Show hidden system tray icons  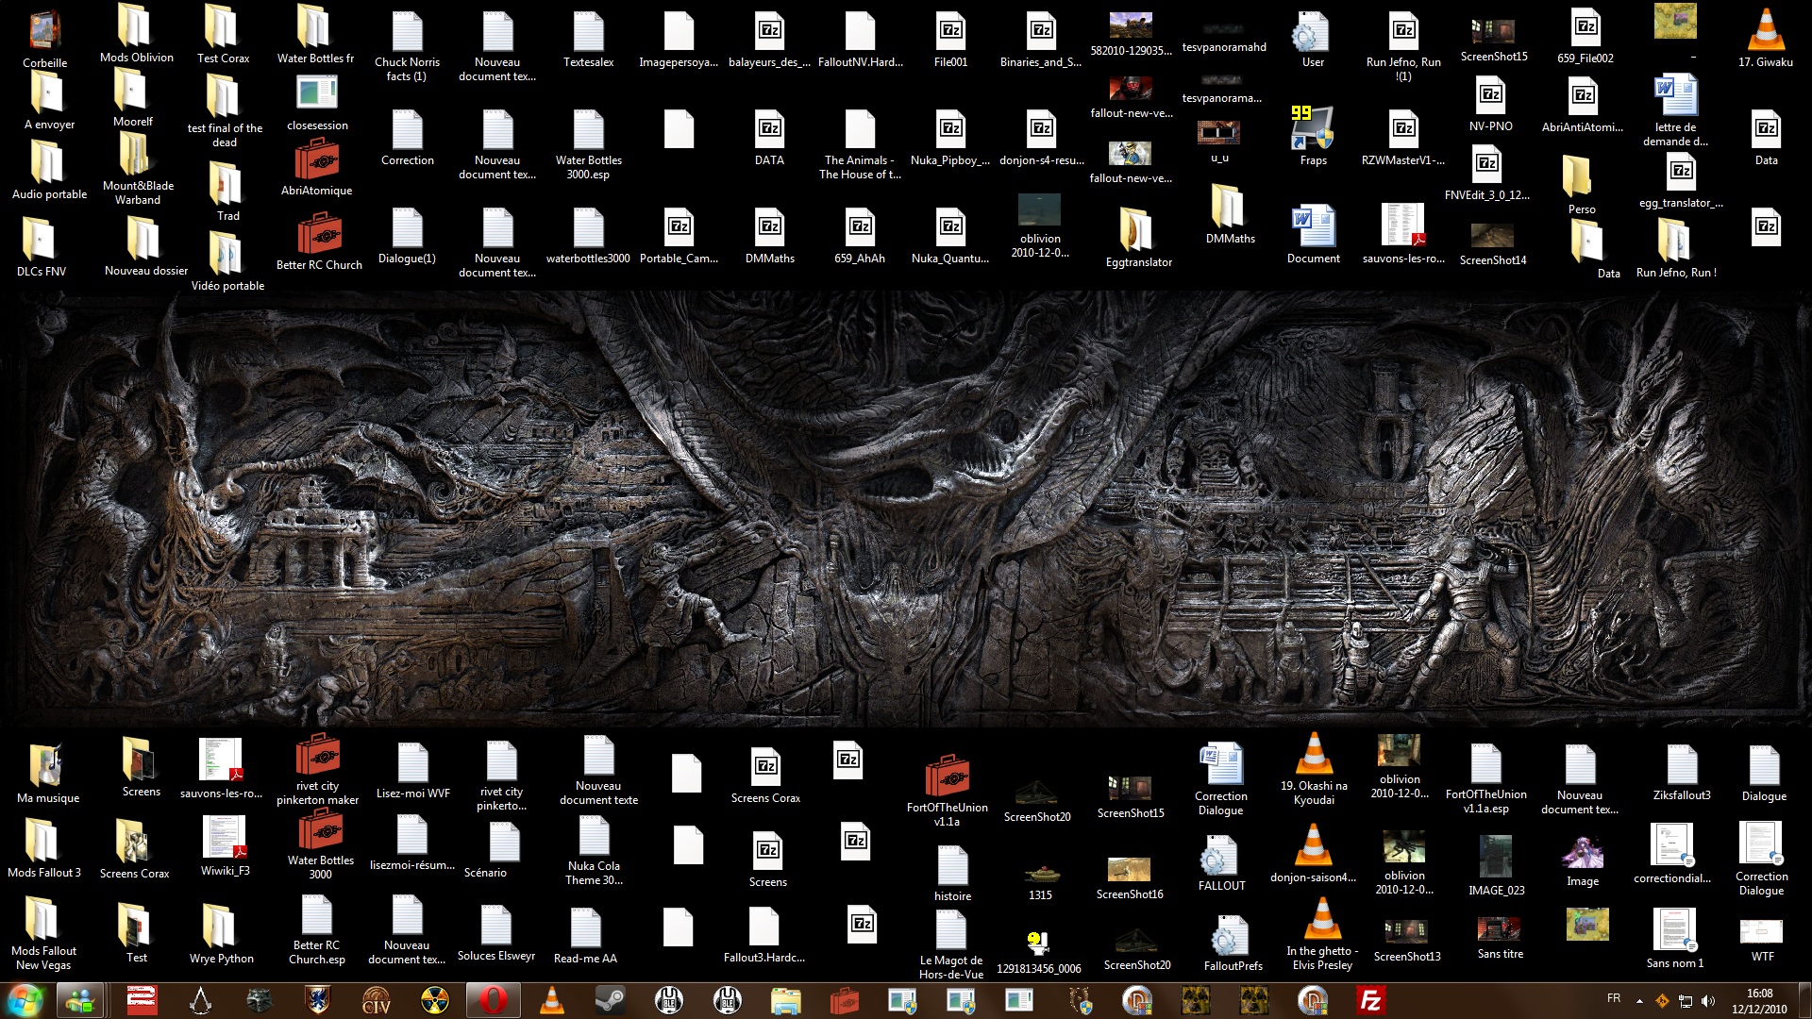(x=1639, y=1001)
